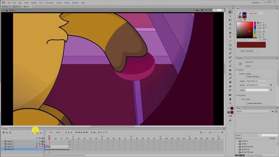Select the Eyedropper tool
Image resolution: width=279 pixels, height=157 pixels.
pos(230,78)
